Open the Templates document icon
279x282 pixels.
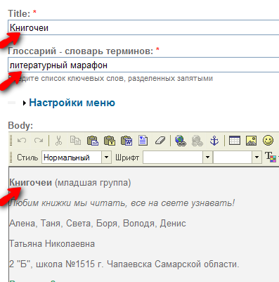point(143,141)
